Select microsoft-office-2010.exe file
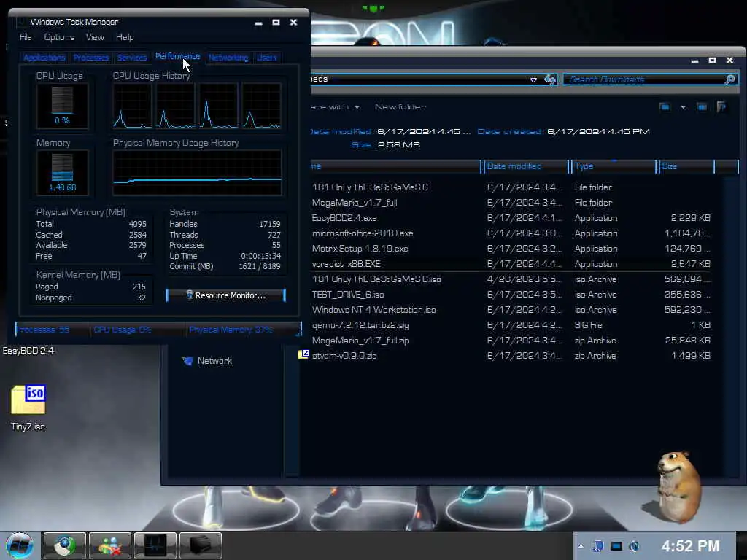This screenshot has width=747, height=560. [x=363, y=233]
